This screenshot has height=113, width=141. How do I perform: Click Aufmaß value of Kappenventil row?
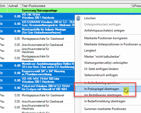(17, 73)
